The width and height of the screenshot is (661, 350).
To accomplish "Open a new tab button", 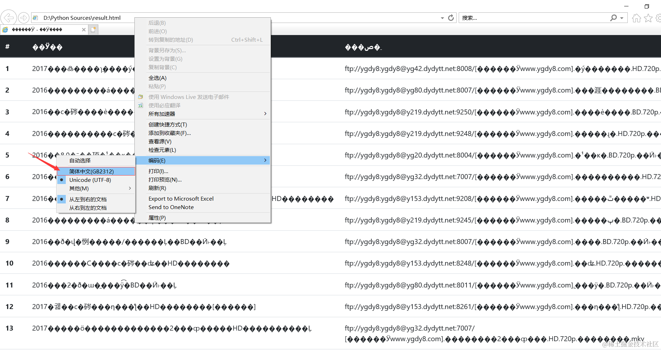I will pyautogui.click(x=93, y=30).
